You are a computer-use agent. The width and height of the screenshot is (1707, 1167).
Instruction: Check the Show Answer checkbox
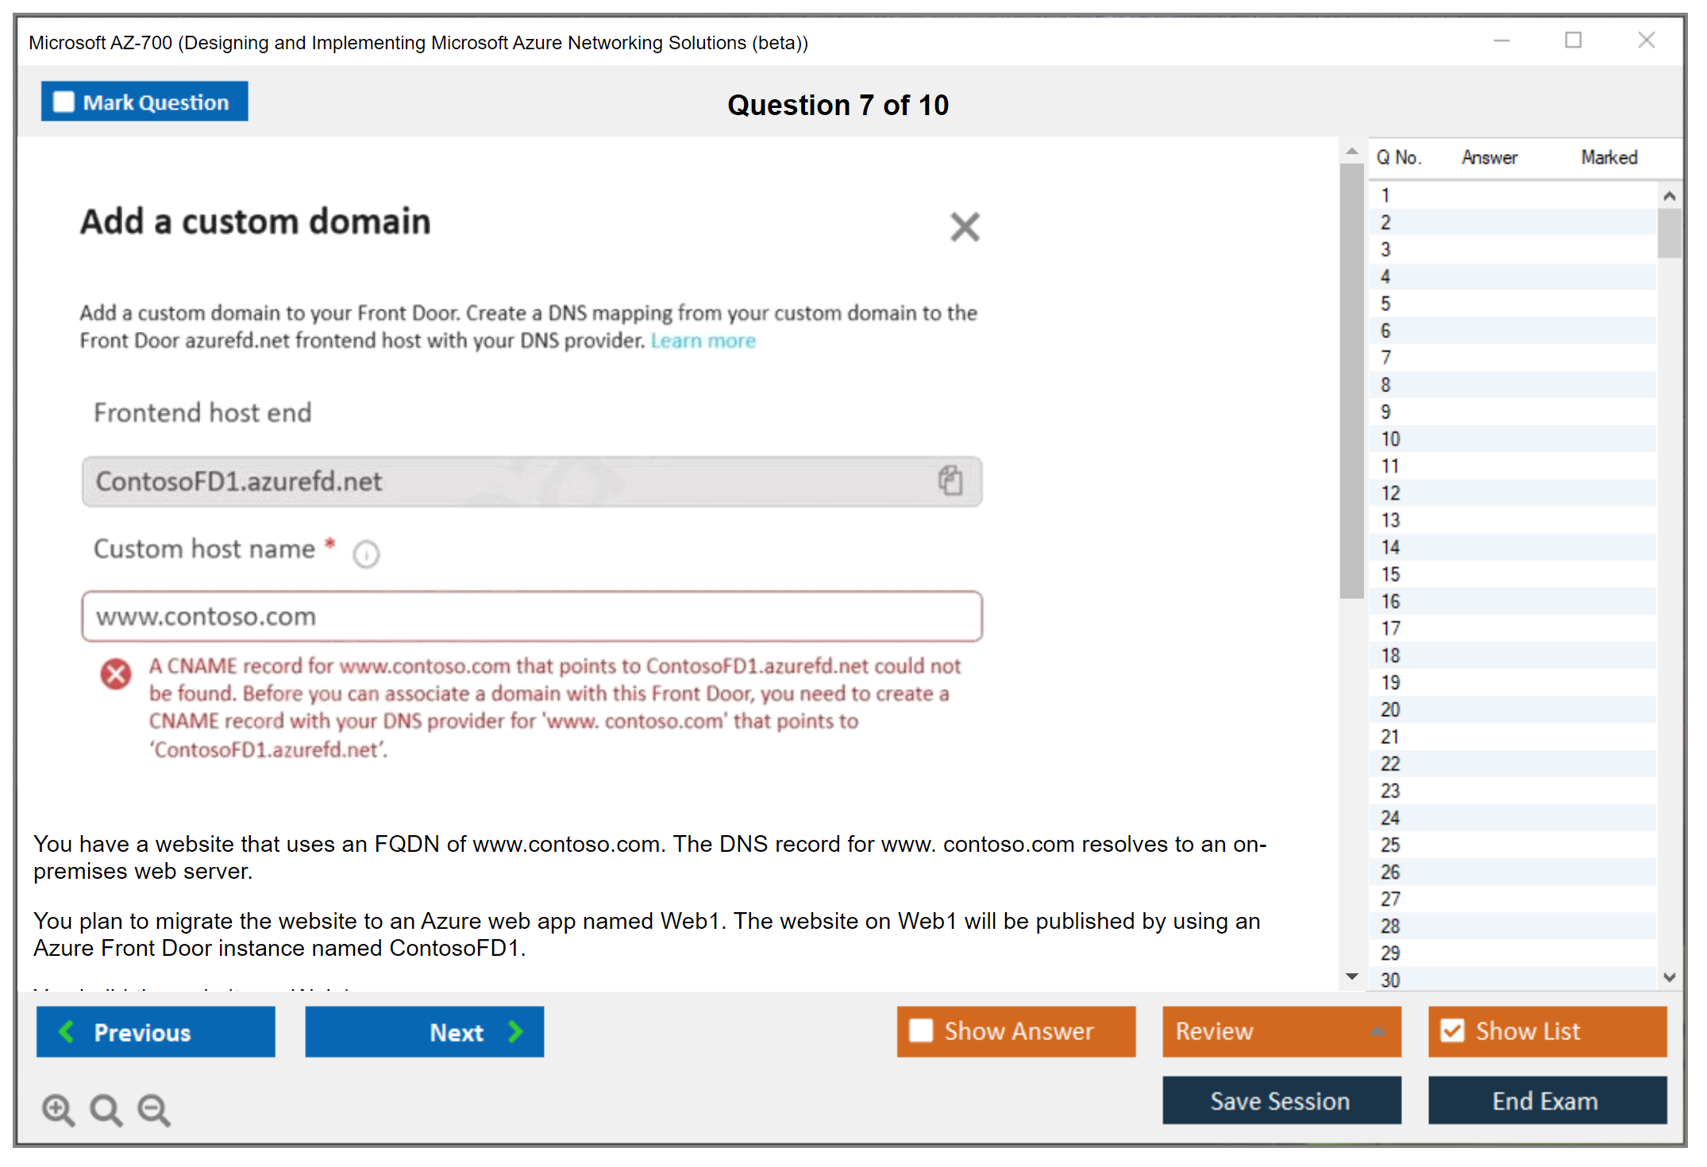point(921,1030)
